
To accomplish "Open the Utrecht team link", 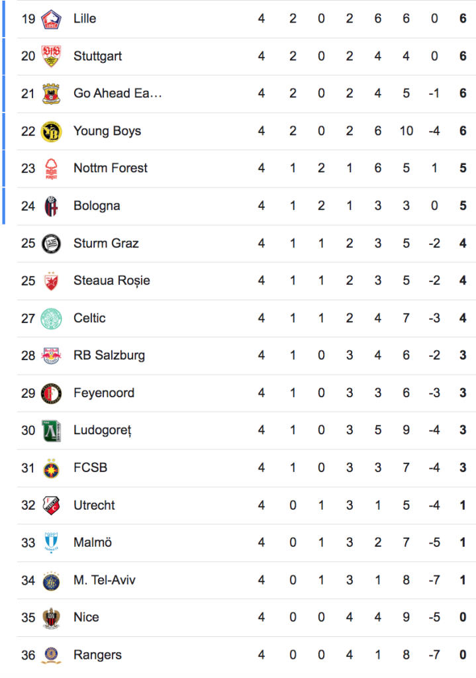I will click(94, 505).
